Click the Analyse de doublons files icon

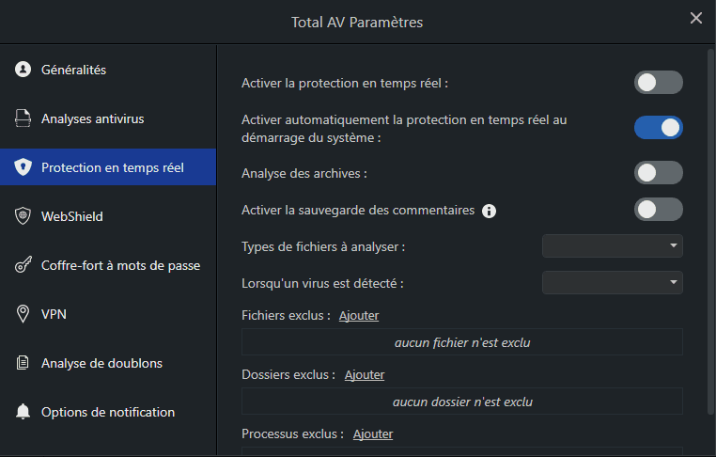(23, 363)
